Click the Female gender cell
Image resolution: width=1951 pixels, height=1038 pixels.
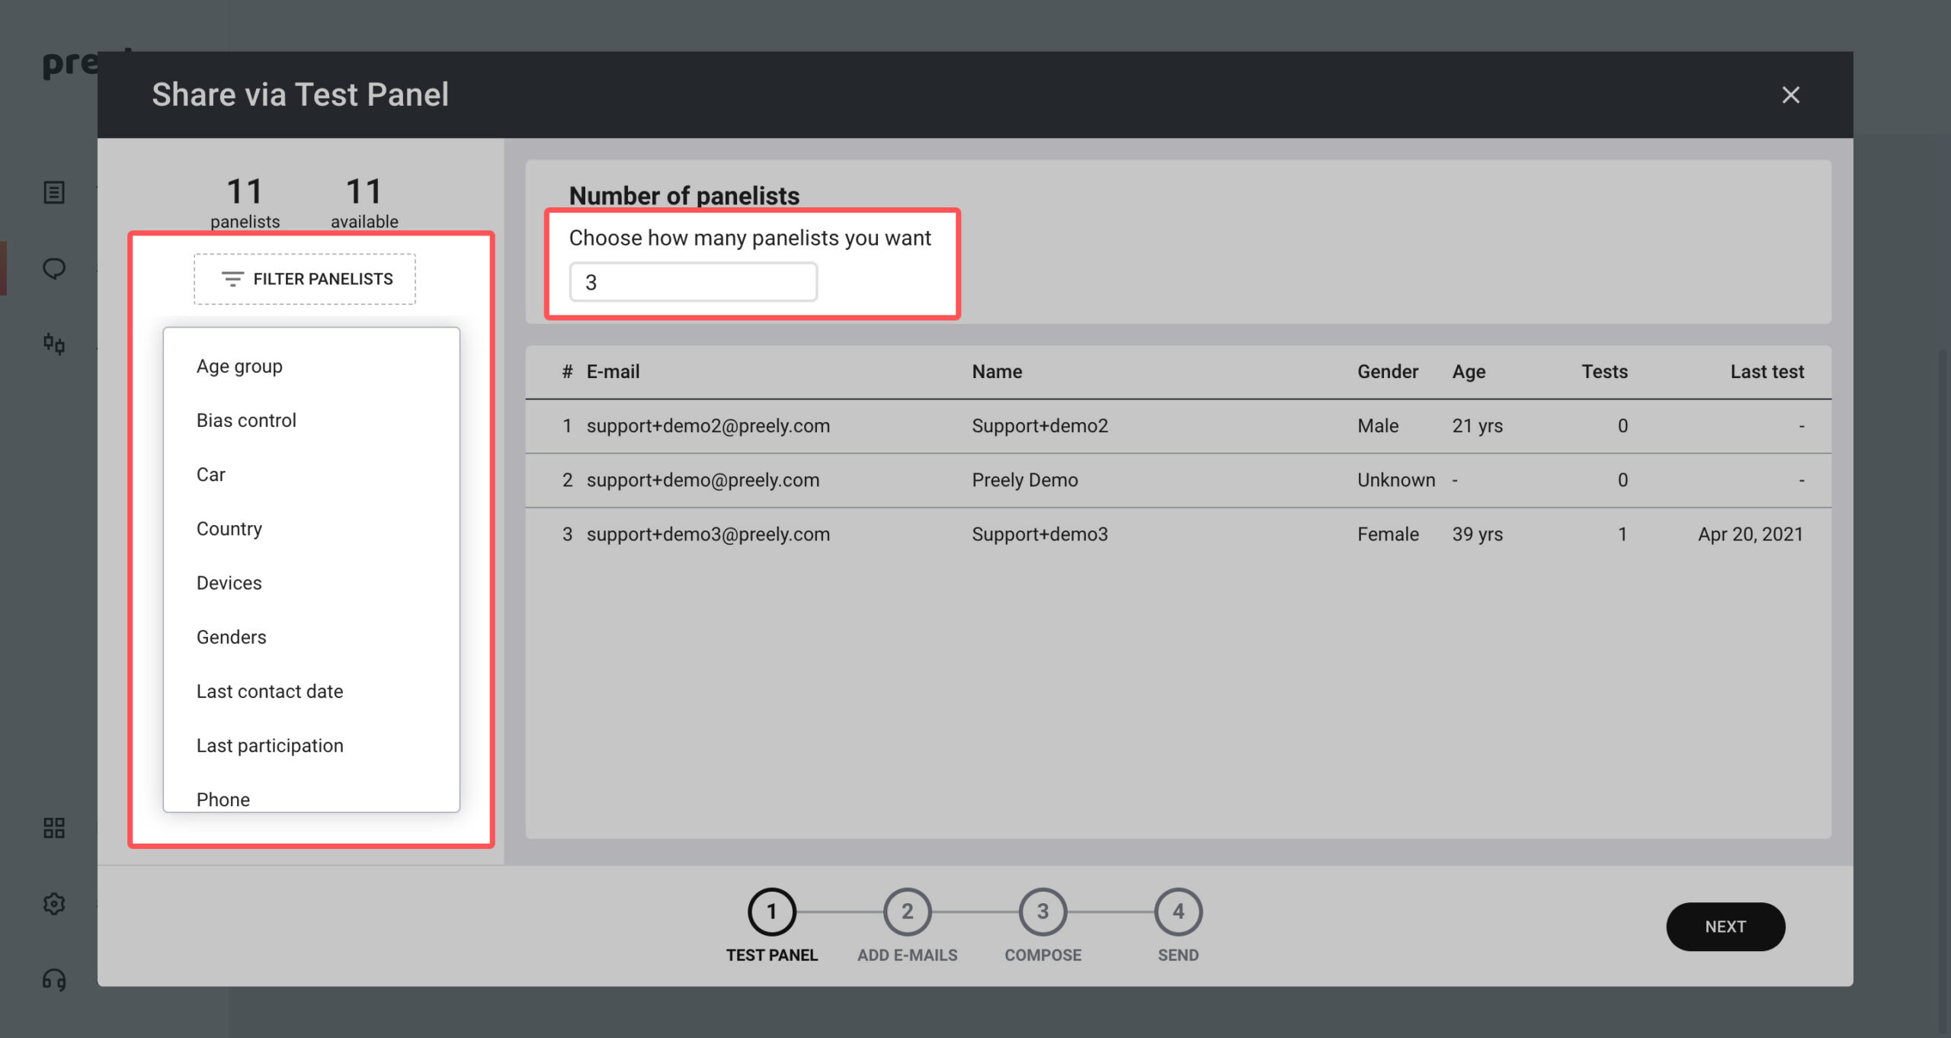[1388, 534]
